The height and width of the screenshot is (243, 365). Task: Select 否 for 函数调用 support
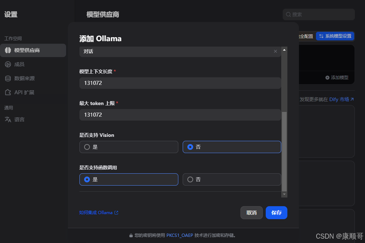(232, 179)
